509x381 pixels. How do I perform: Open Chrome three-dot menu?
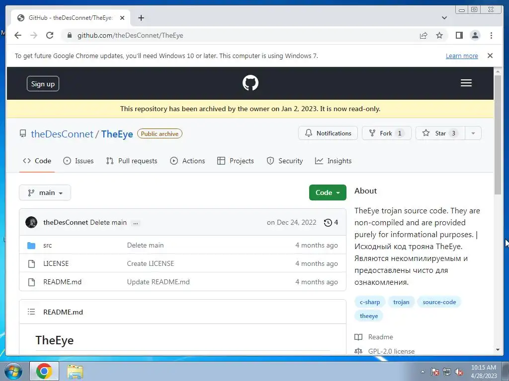point(491,35)
